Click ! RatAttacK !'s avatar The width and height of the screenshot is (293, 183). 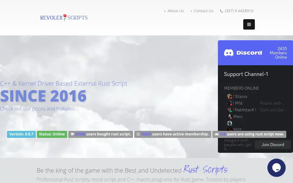click(230, 110)
